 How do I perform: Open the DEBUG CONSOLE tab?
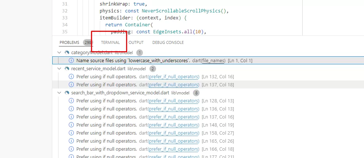coord(168,42)
